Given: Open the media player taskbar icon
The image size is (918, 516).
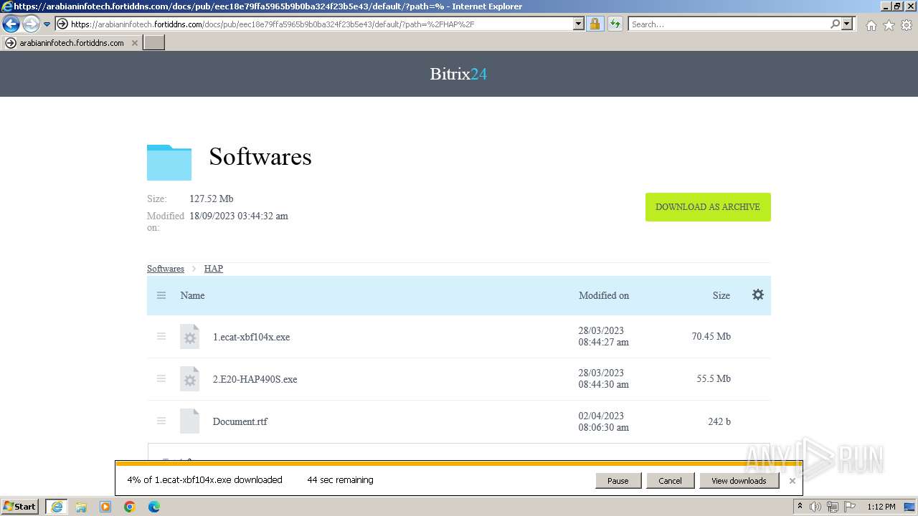Looking at the screenshot, I should [105, 507].
